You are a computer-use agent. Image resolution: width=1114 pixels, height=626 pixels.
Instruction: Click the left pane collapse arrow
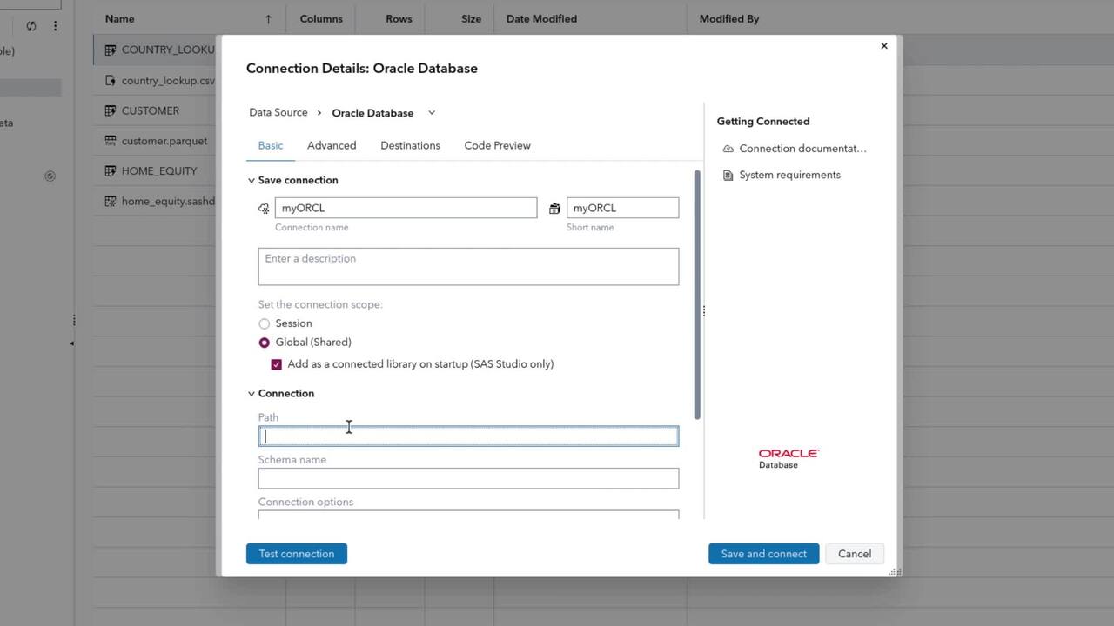71,343
